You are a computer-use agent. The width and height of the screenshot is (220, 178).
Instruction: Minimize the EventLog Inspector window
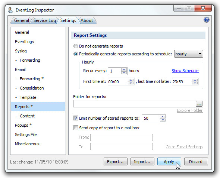[179, 9]
